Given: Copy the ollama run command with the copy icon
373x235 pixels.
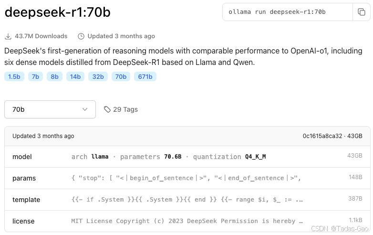Looking at the screenshot, I should pyautogui.click(x=362, y=12).
